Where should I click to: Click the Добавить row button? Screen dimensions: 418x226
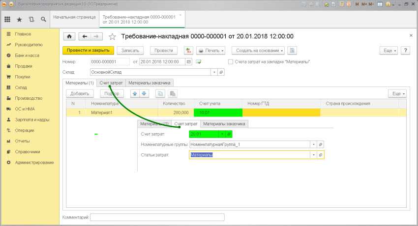click(x=79, y=93)
